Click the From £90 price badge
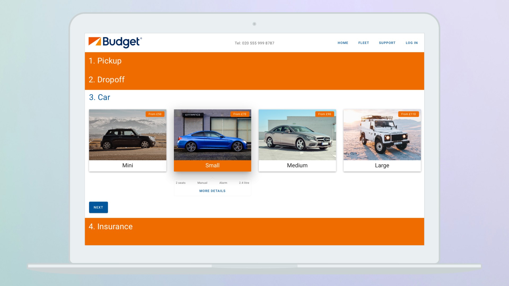 [x=324, y=114]
